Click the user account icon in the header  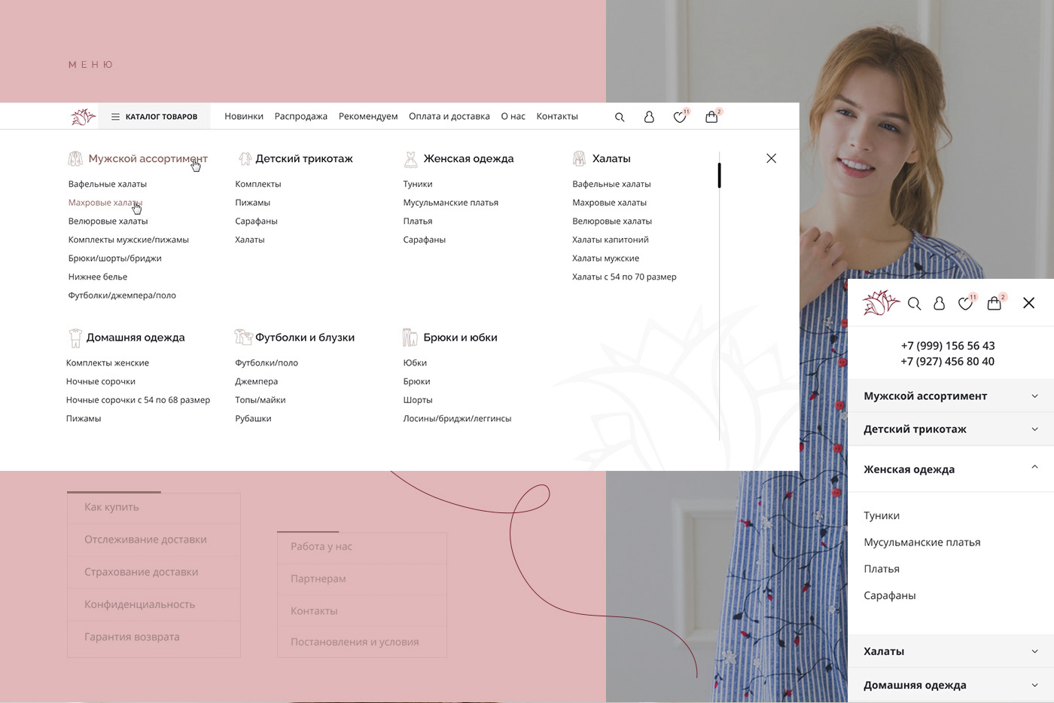[648, 117]
